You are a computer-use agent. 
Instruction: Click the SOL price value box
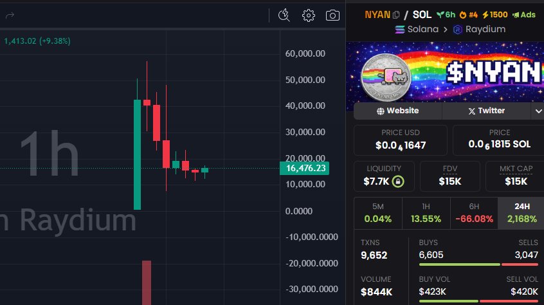tap(498, 140)
